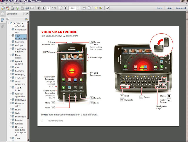Collapse the bookmarks panel double-arrow

click(24, 14)
